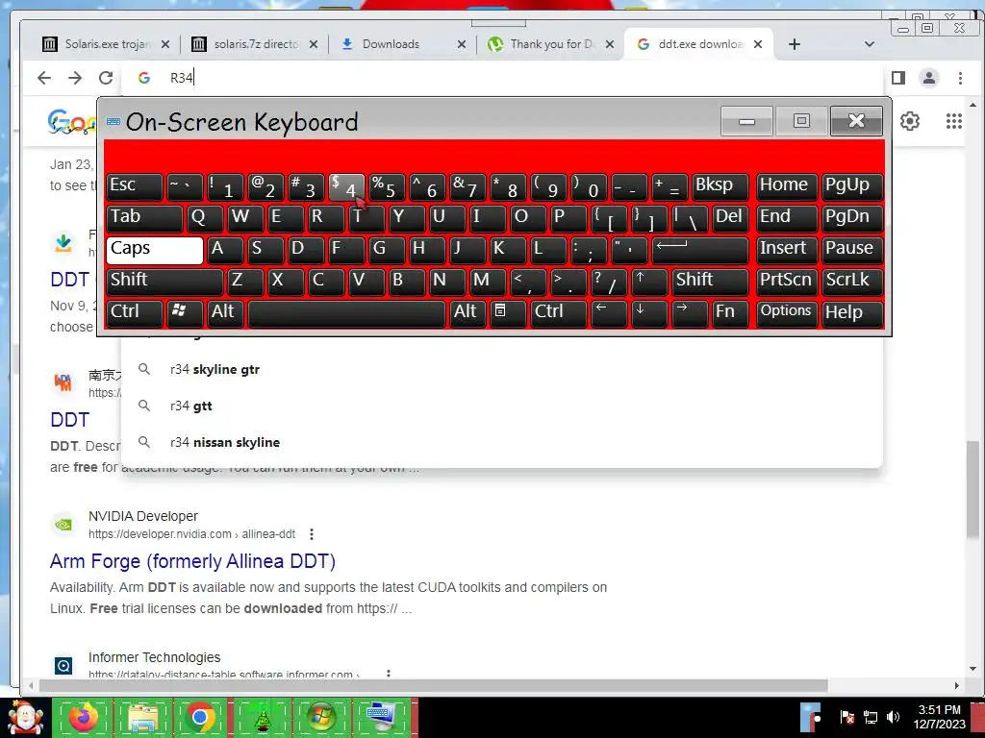The width and height of the screenshot is (985, 738).
Task: Click the left arrow key on keyboard
Action: [x=609, y=313]
